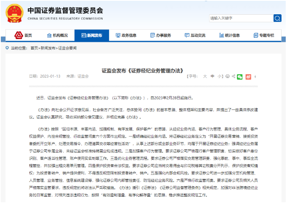Set font size to 中
This screenshot has width=287, height=203.
pyautogui.click(x=213, y=76)
